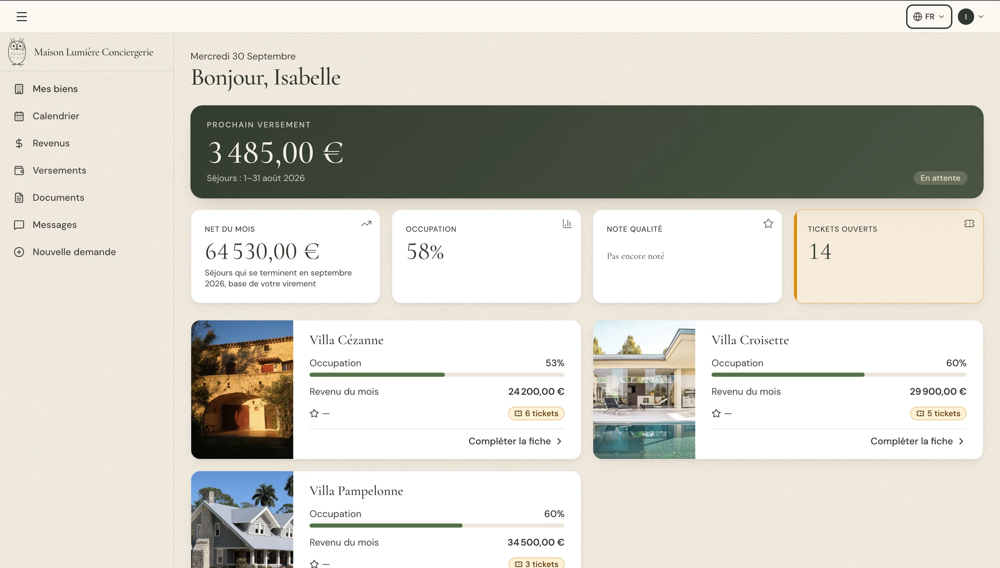Click 'Compléter la fiche' for Villa Croisette
This screenshot has height=568, width=1000.
917,441
